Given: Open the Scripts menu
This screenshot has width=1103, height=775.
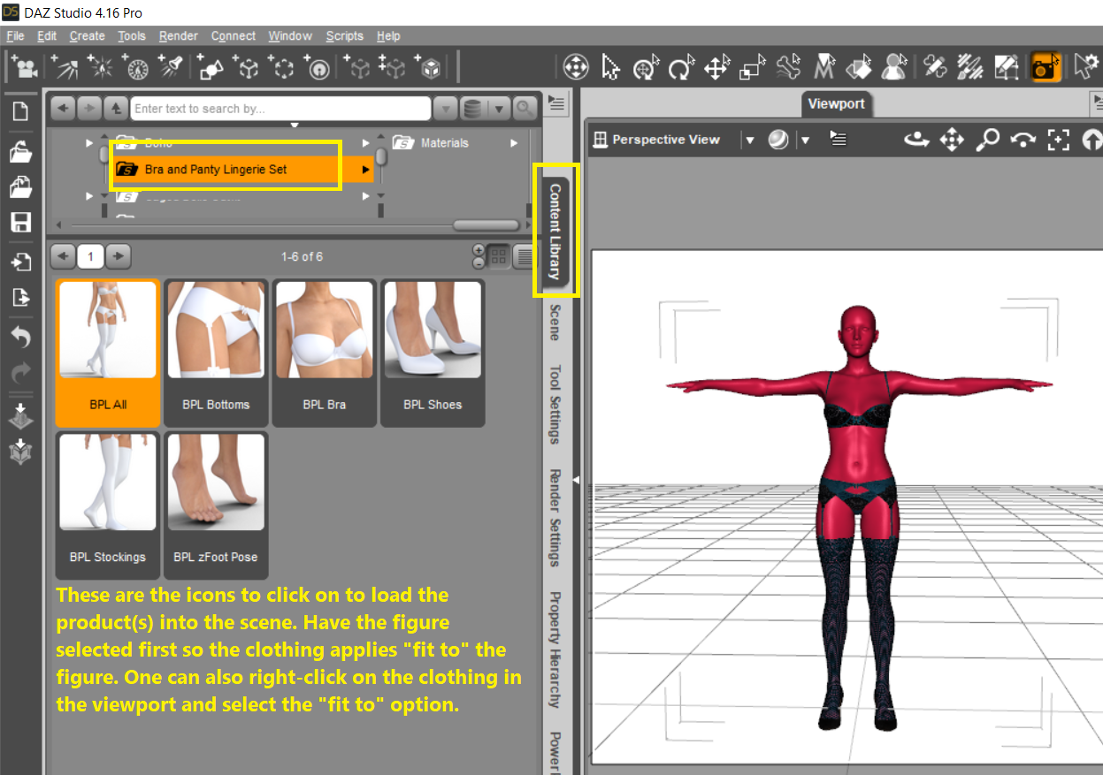Looking at the screenshot, I should [344, 36].
